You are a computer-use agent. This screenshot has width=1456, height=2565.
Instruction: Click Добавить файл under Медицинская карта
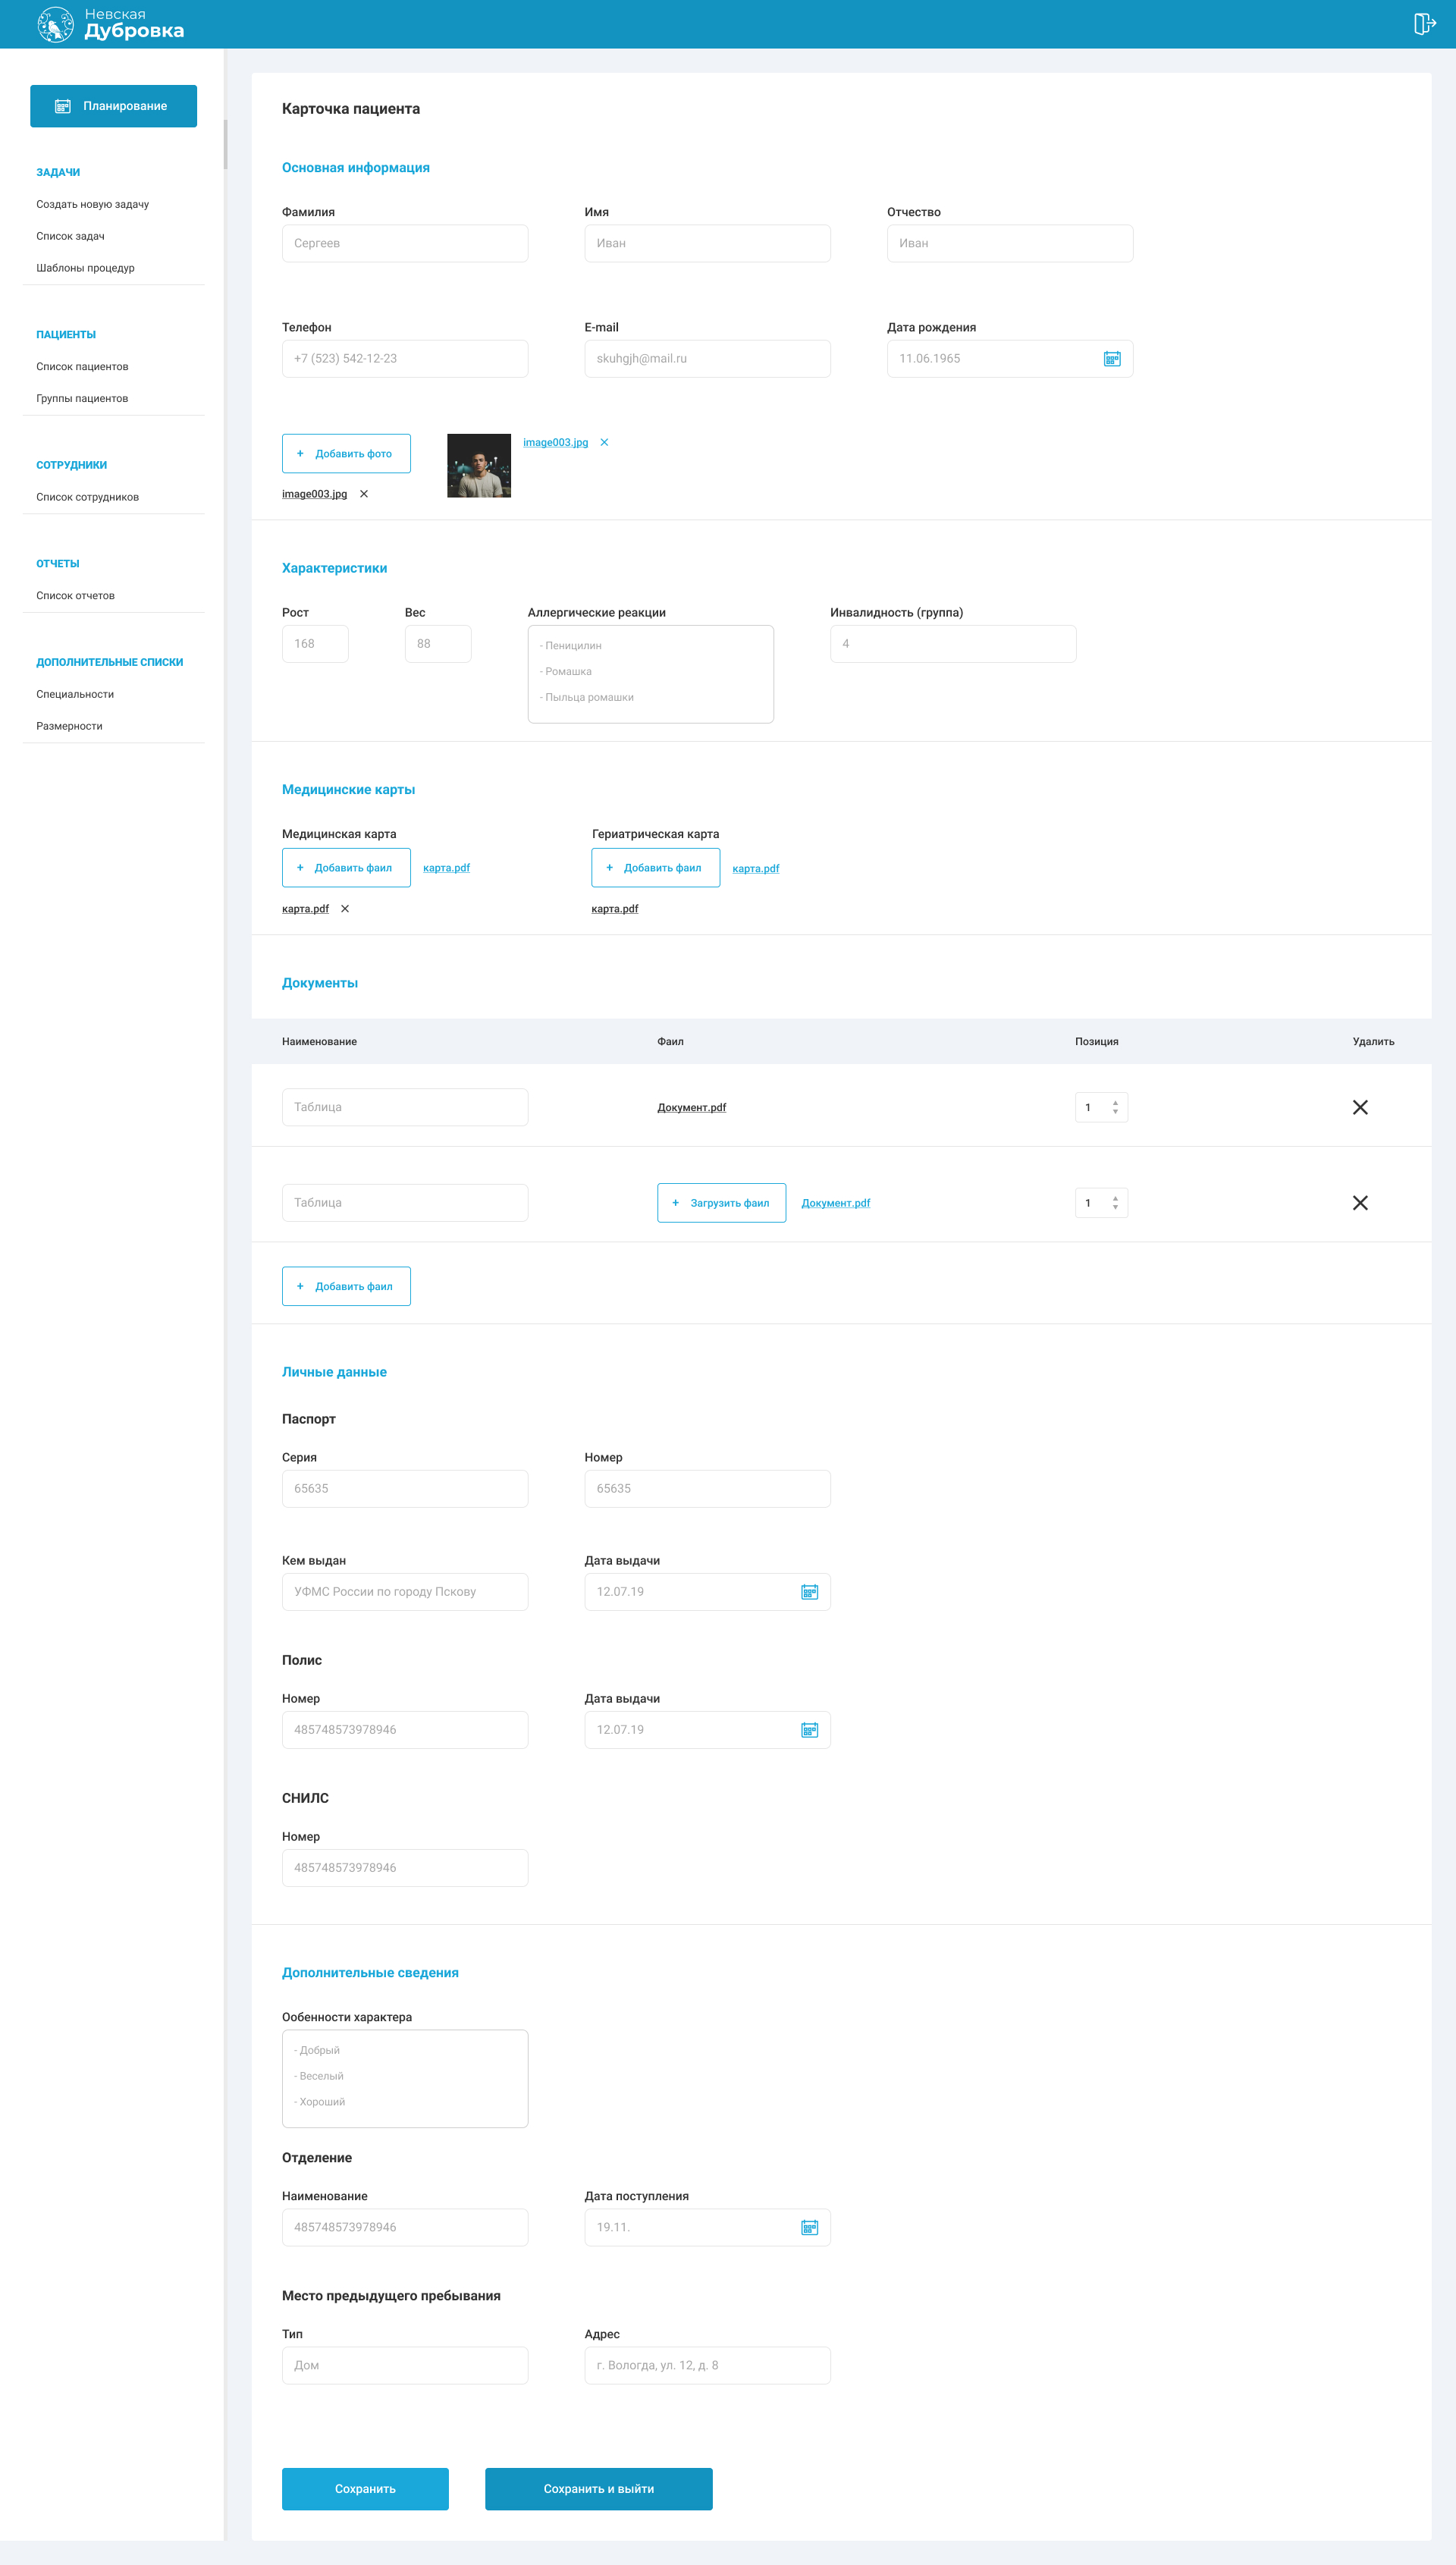point(346,868)
